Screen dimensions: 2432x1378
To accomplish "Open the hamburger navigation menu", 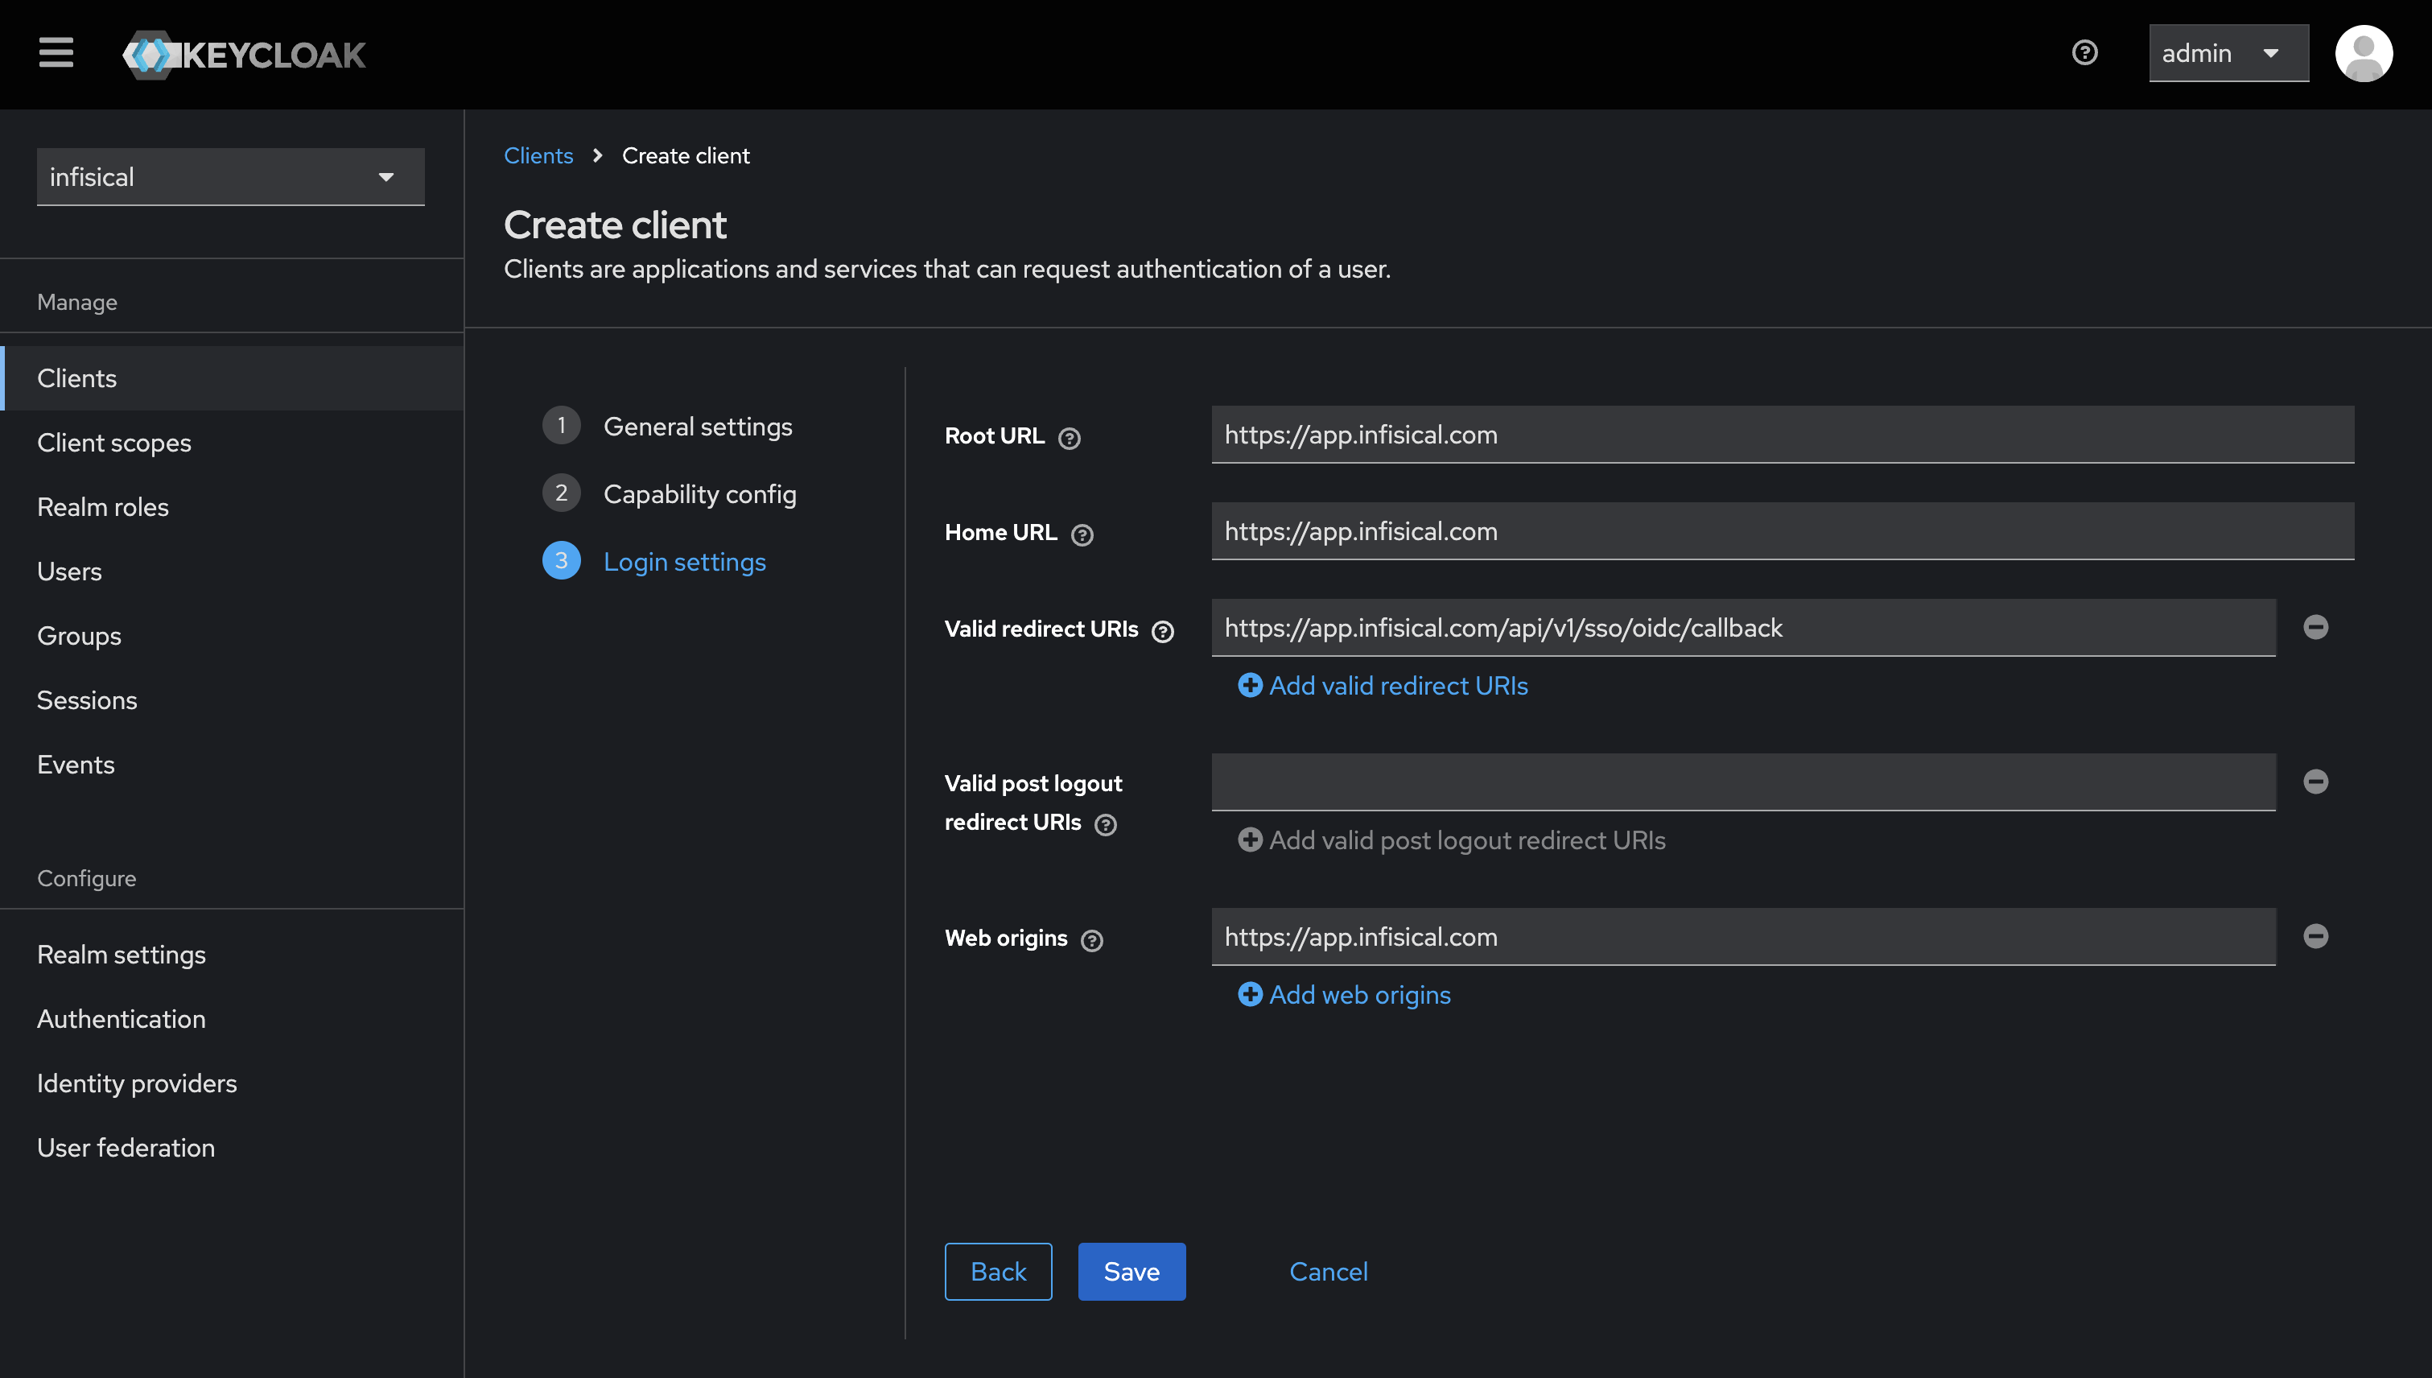I will point(56,53).
